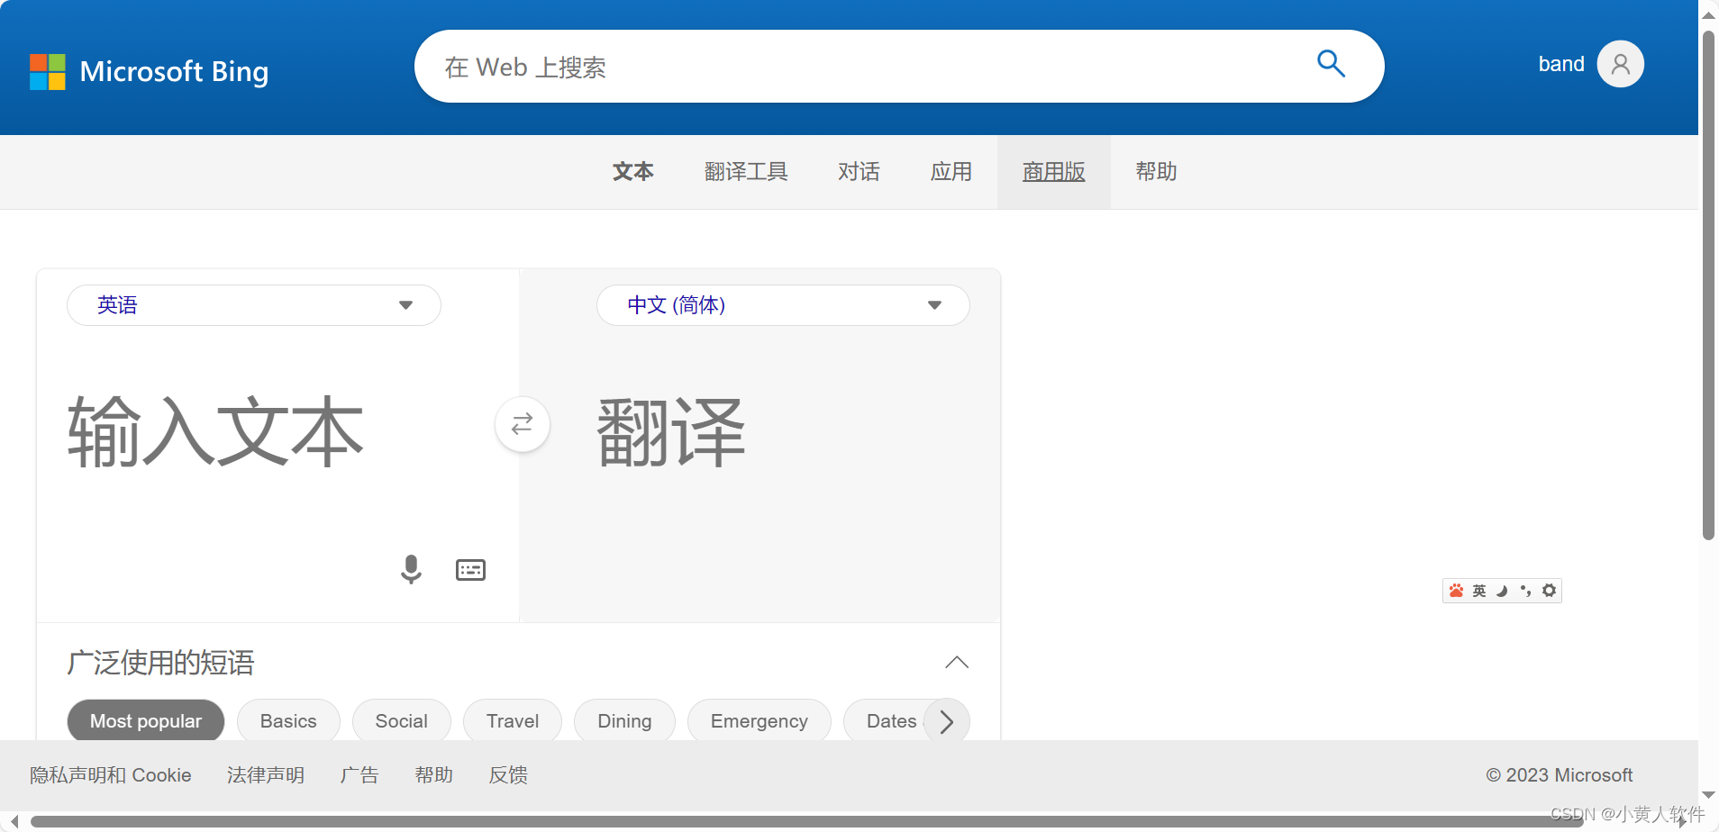The height and width of the screenshot is (832, 1719).
Task: Open 隐私声明和 Cookie footer link
Action: (111, 775)
